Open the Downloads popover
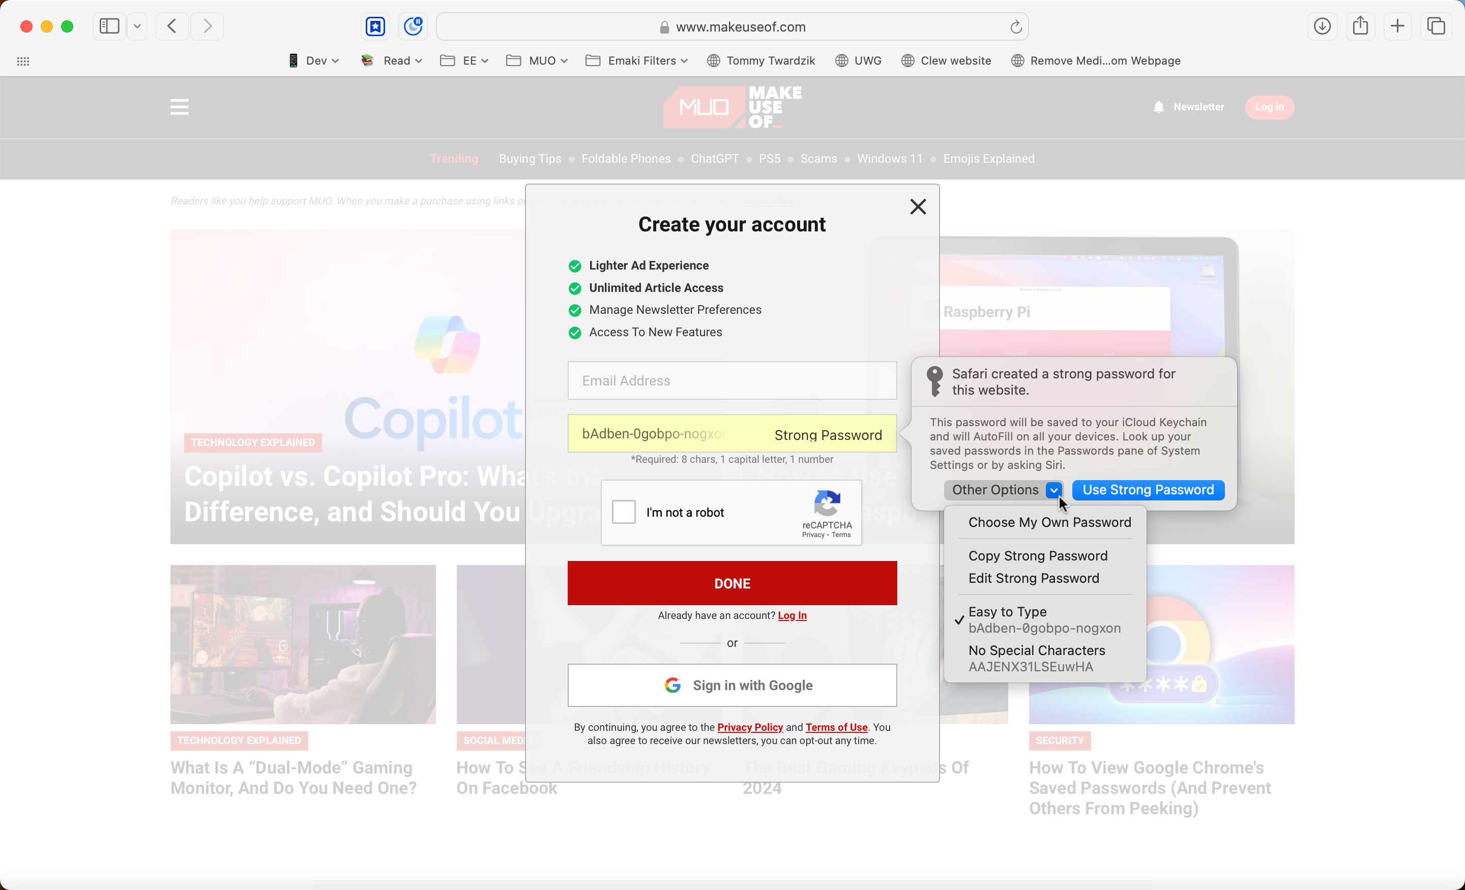Viewport: 1465px width, 890px height. coord(1322,26)
